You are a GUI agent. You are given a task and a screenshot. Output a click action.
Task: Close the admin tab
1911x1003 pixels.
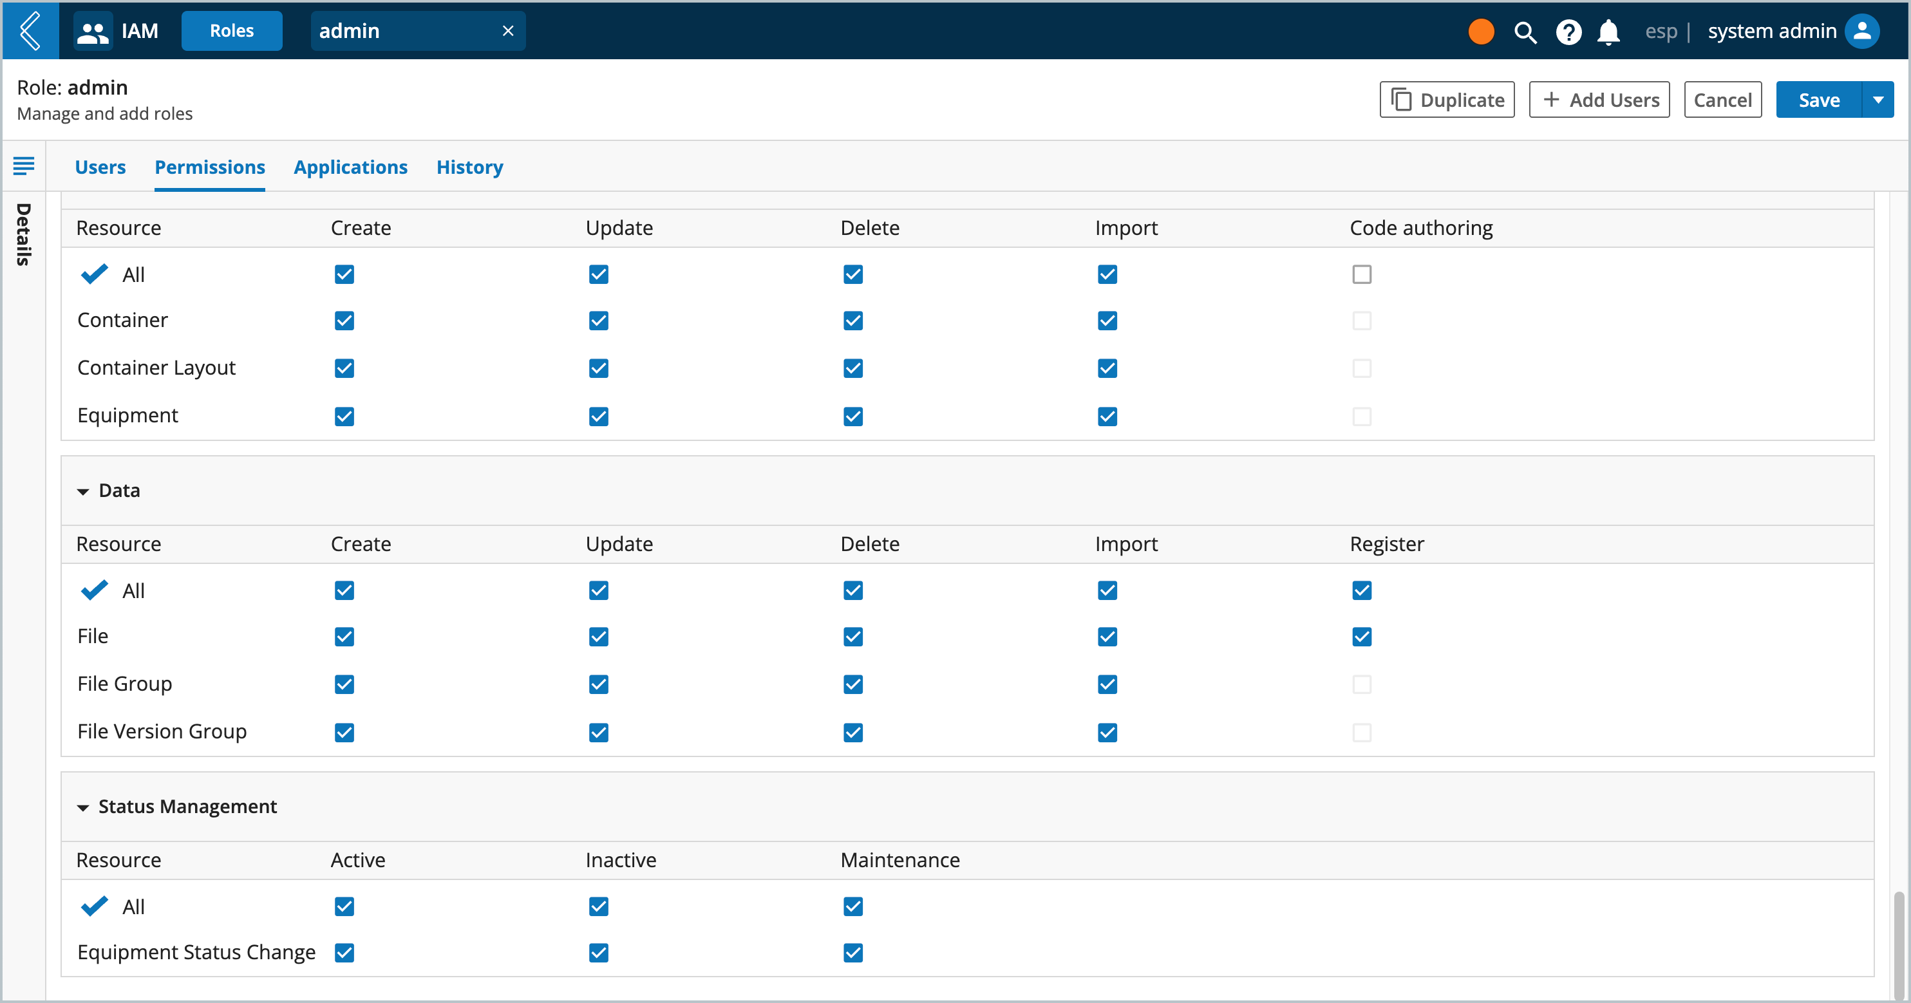pos(507,31)
